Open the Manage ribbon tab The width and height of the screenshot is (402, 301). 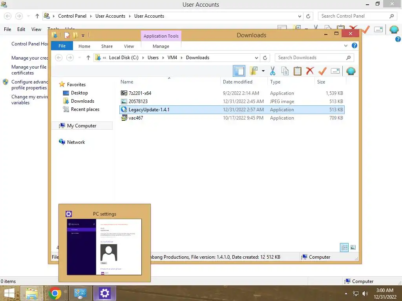pos(161,46)
